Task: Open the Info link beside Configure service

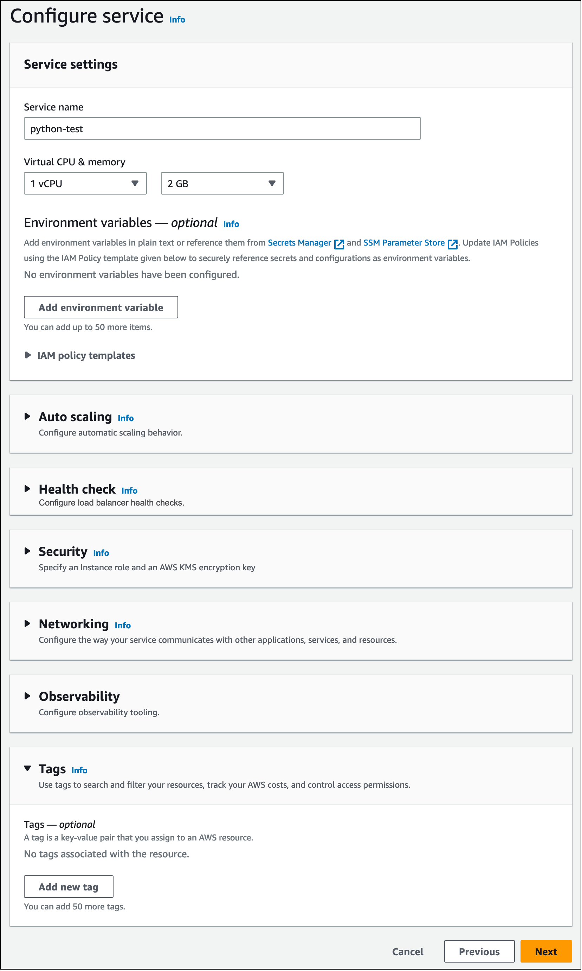Action: tap(176, 19)
